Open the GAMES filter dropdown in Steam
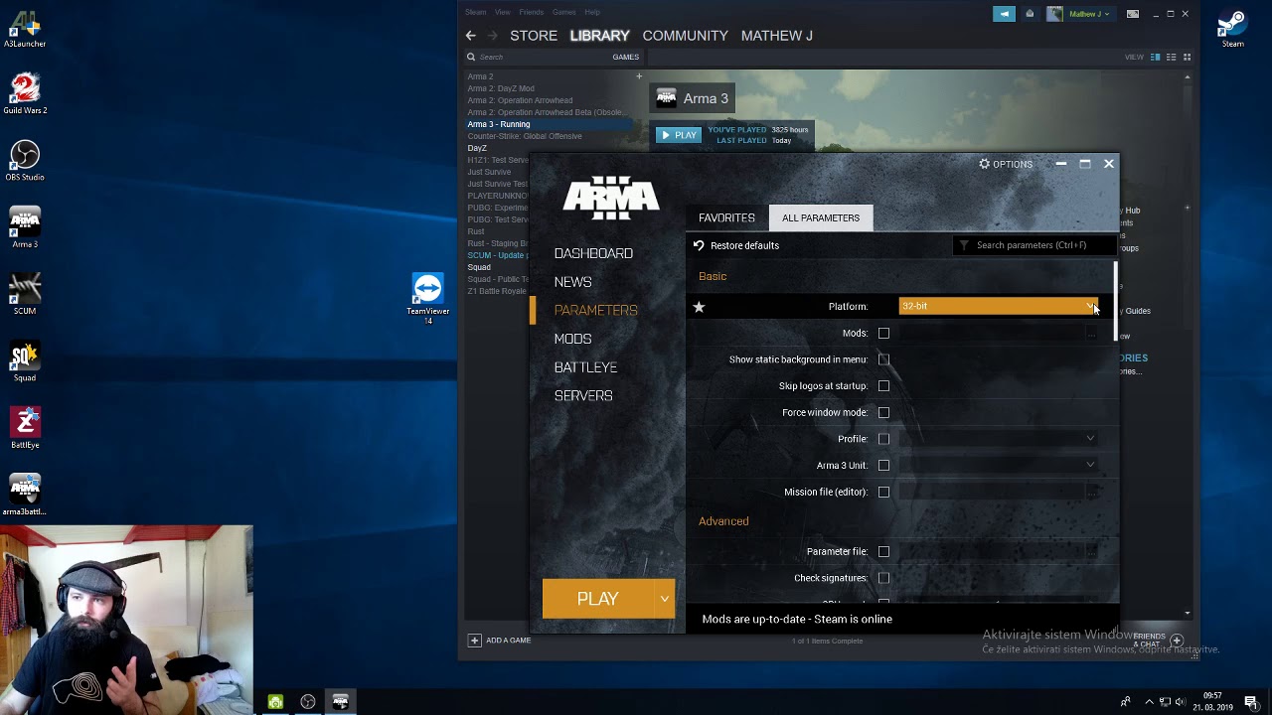Screen dimensions: 1272x715 pos(626,57)
